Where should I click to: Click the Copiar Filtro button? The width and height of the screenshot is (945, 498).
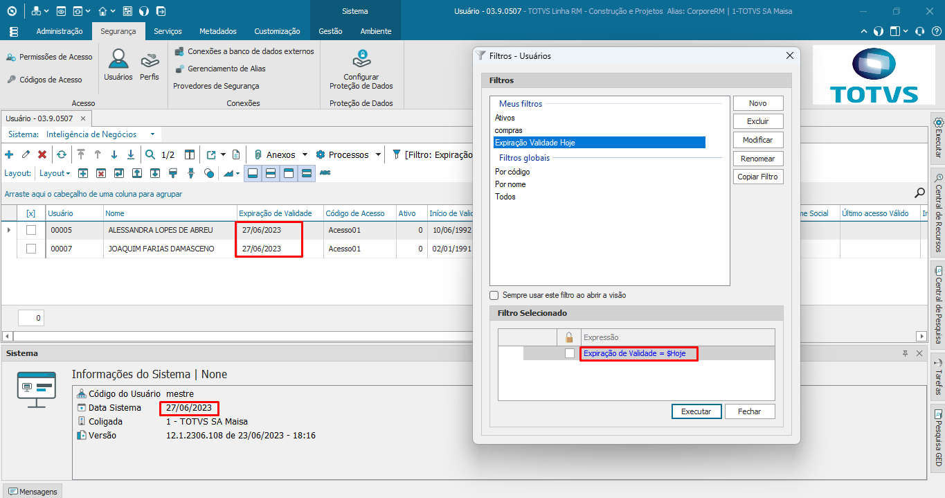pos(758,177)
